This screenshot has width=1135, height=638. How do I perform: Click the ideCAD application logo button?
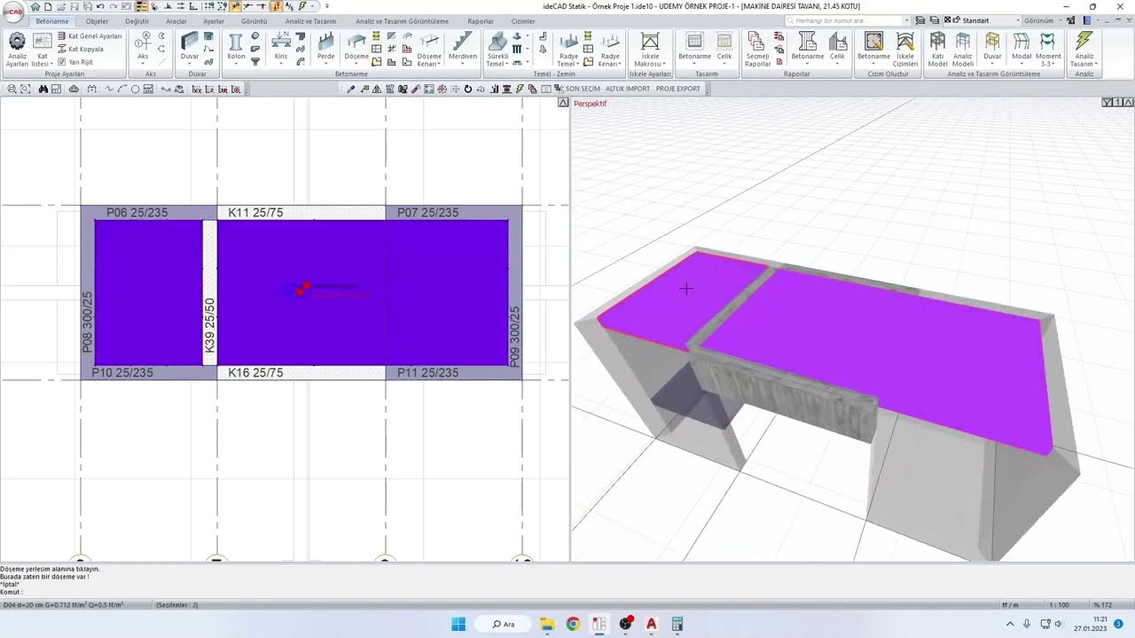tap(12, 11)
